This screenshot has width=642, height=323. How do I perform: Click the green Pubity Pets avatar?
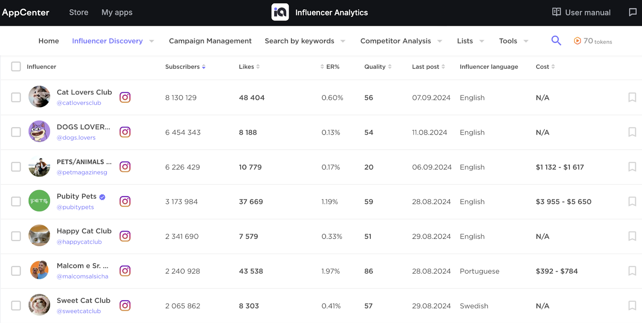(39, 201)
